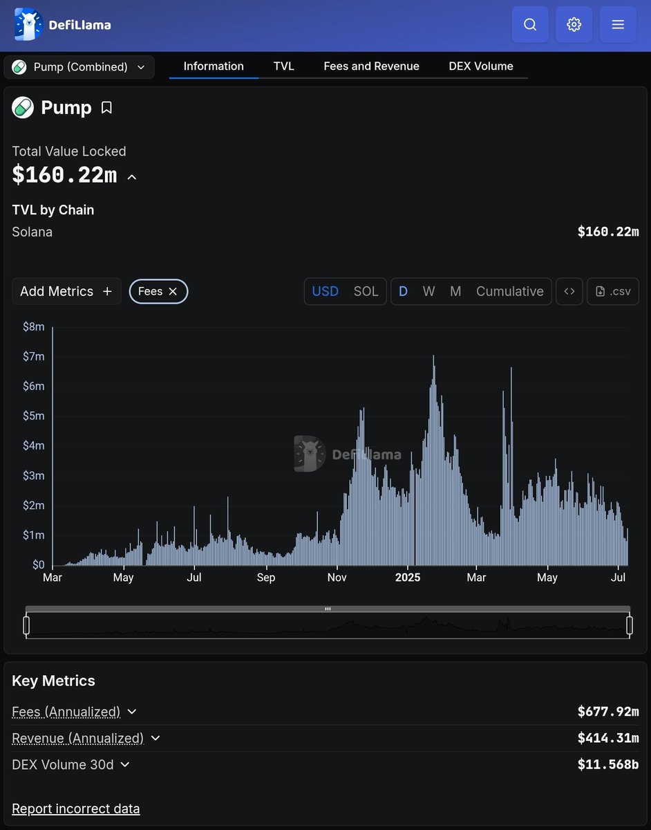This screenshot has width=651, height=830.
Task: Click the Key Metrics heading
Action: 53,681
